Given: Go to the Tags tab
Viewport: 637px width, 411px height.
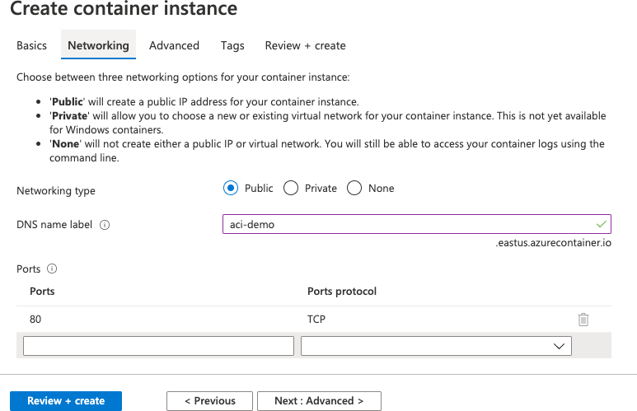Looking at the screenshot, I should [x=232, y=45].
